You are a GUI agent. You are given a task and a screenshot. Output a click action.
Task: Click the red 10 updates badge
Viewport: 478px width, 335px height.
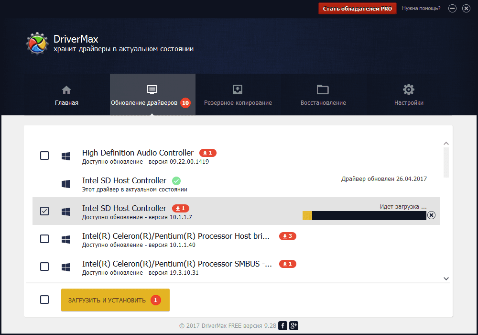point(185,103)
